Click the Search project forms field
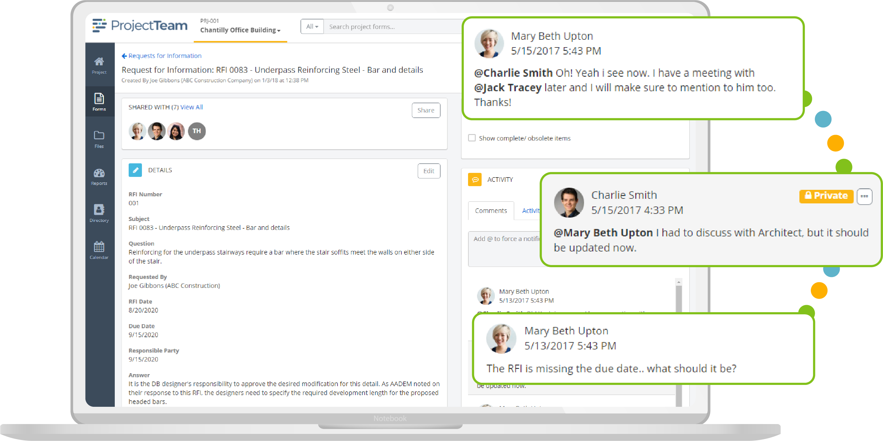 [393, 27]
